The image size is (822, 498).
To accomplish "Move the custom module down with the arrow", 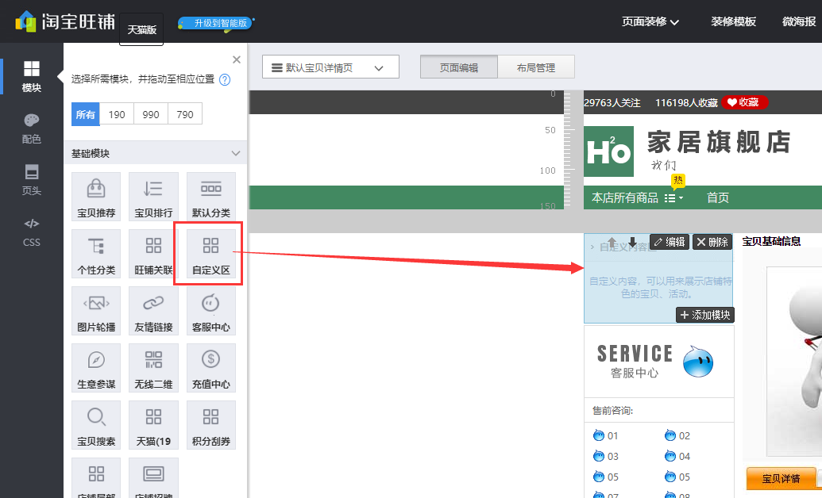I will coord(633,242).
